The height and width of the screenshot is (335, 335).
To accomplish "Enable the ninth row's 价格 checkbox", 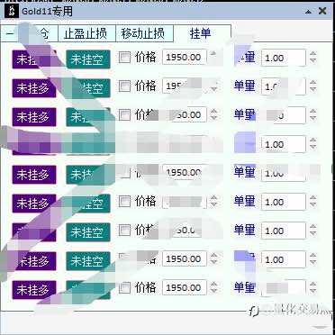I will [124, 288].
